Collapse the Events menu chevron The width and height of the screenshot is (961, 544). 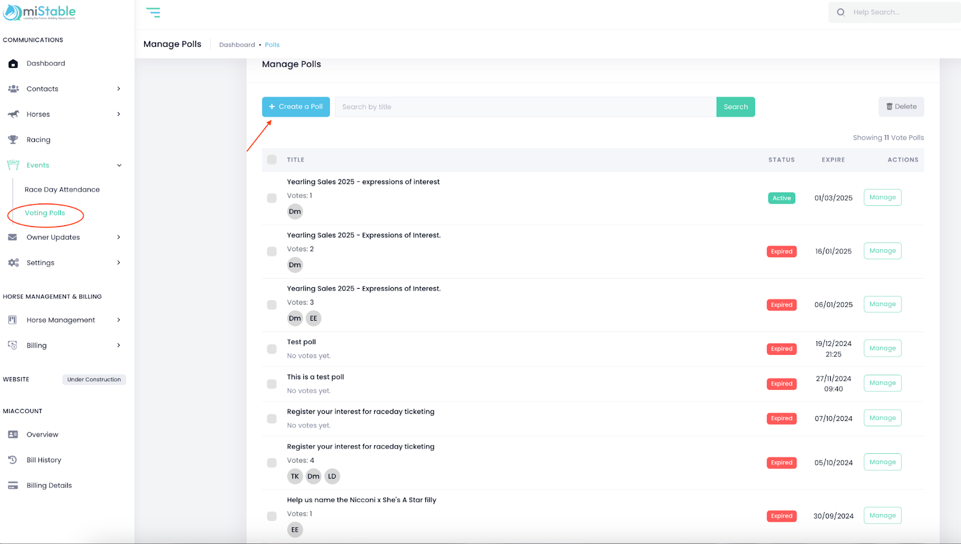click(119, 166)
